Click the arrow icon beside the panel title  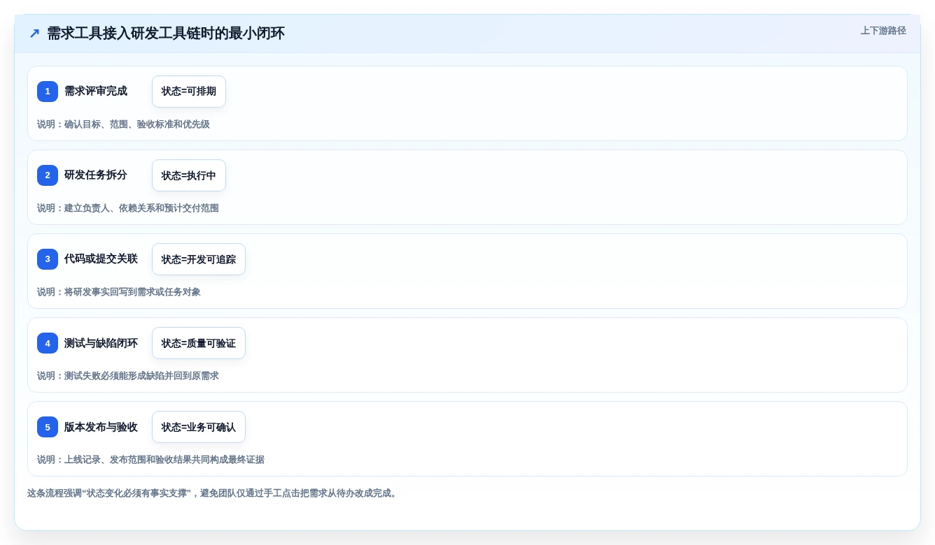click(x=34, y=34)
